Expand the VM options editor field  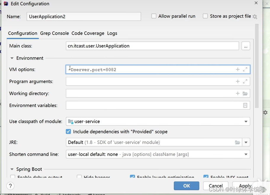(x=245, y=69)
